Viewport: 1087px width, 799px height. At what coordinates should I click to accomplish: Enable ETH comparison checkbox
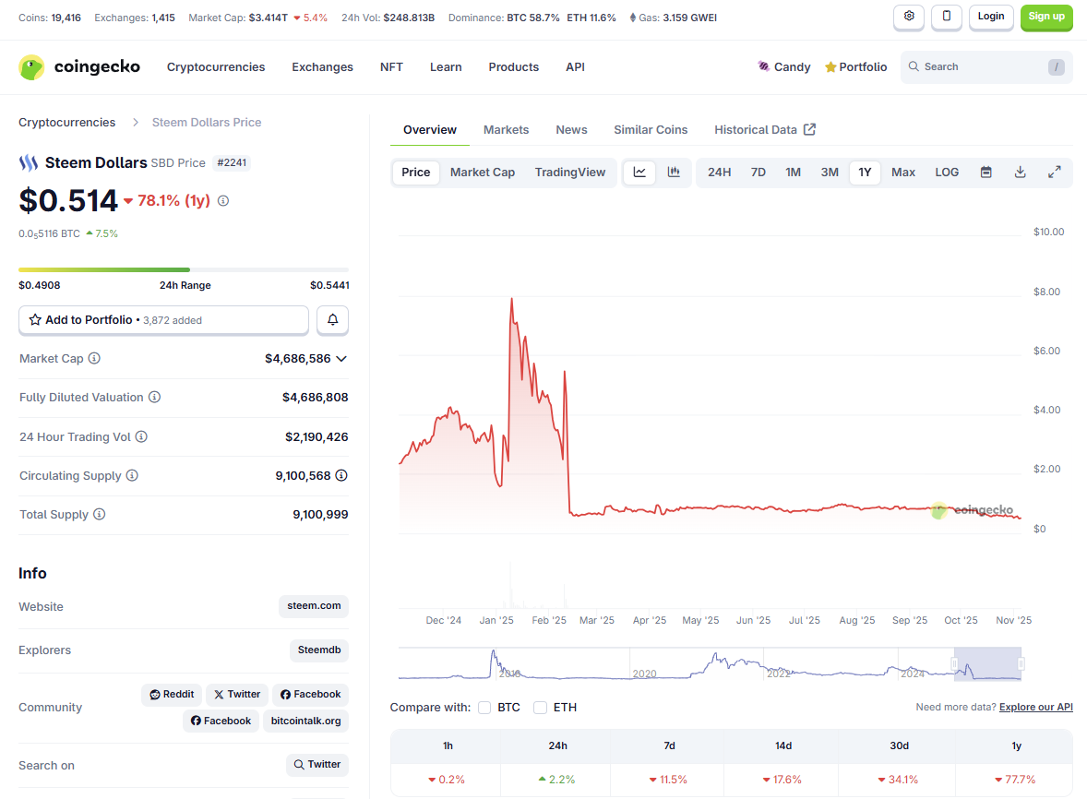[540, 708]
